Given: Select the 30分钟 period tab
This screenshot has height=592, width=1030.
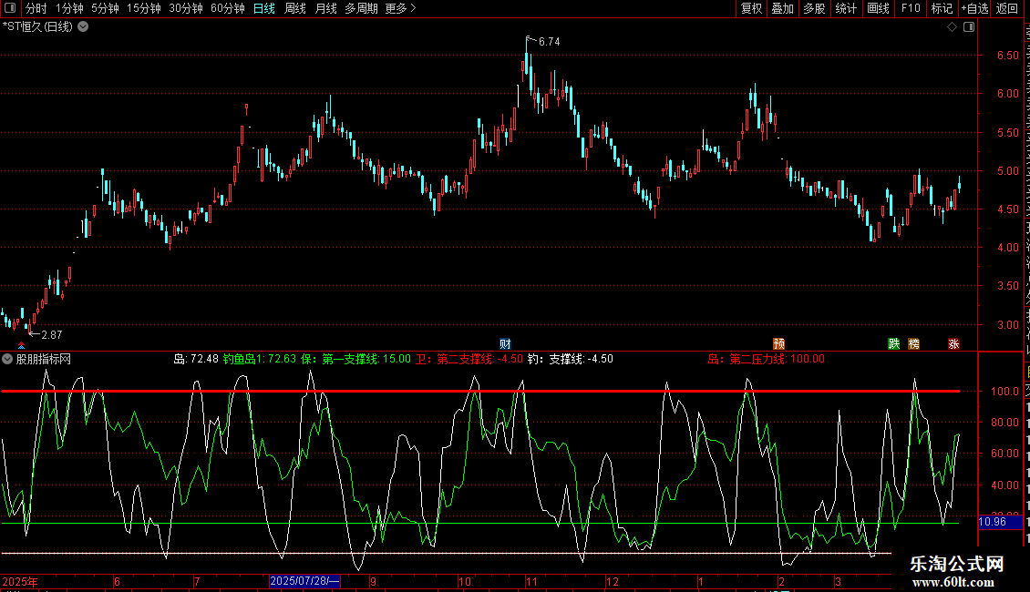Looking at the screenshot, I should [x=185, y=8].
